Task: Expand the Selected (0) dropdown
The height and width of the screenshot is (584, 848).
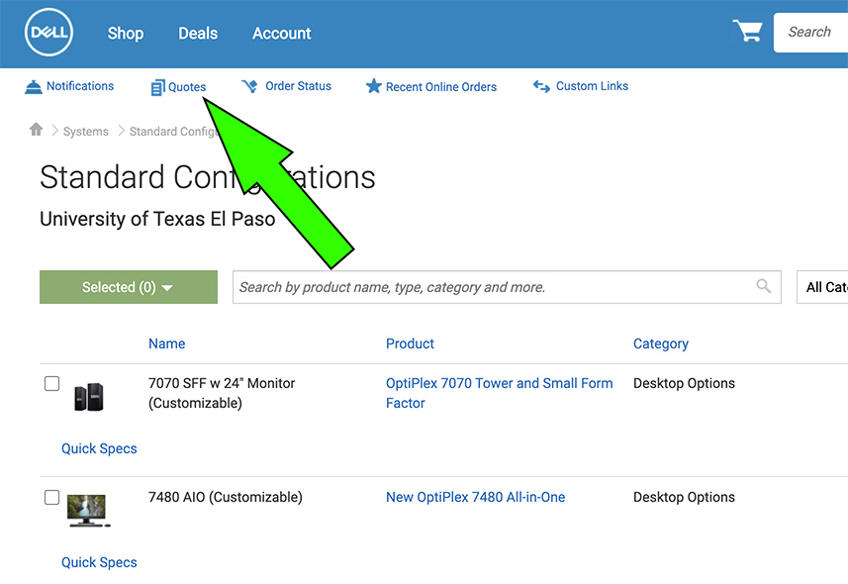Action: click(x=129, y=287)
